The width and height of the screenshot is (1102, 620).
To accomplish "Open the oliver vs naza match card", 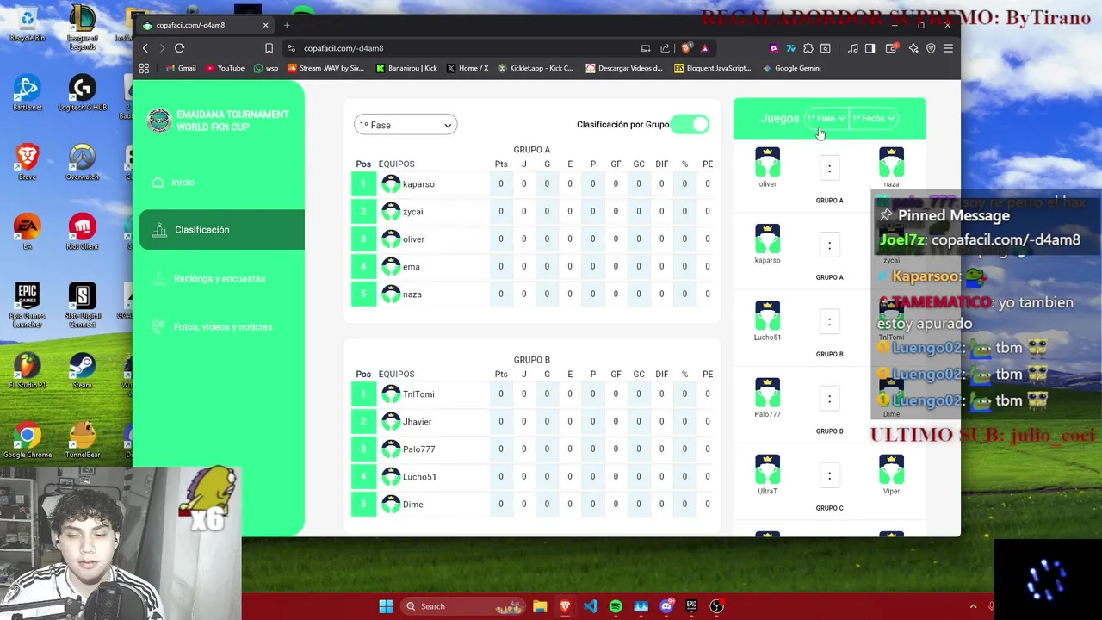I will pyautogui.click(x=829, y=177).
